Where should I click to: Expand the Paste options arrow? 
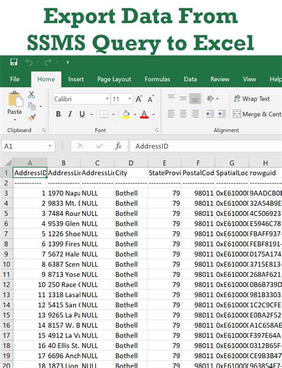tap(15, 120)
